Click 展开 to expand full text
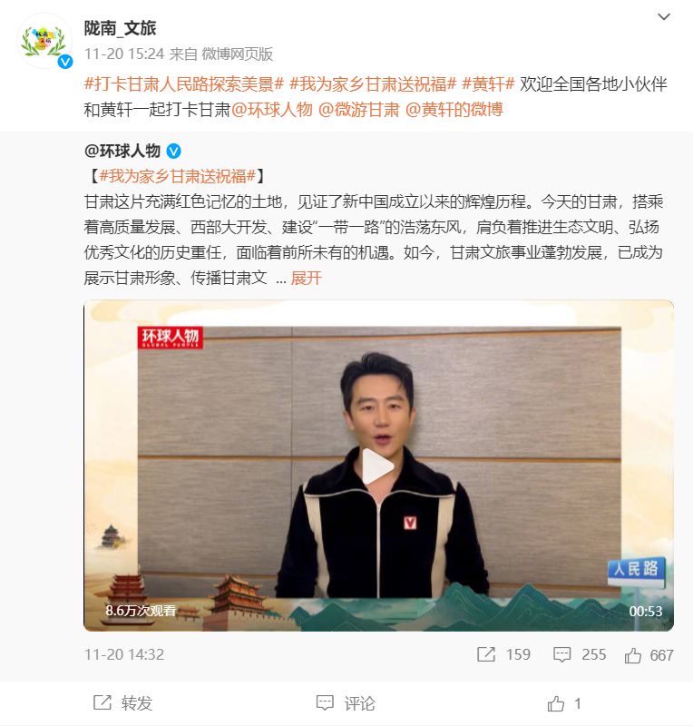The width and height of the screenshot is (693, 726). pyautogui.click(x=306, y=279)
